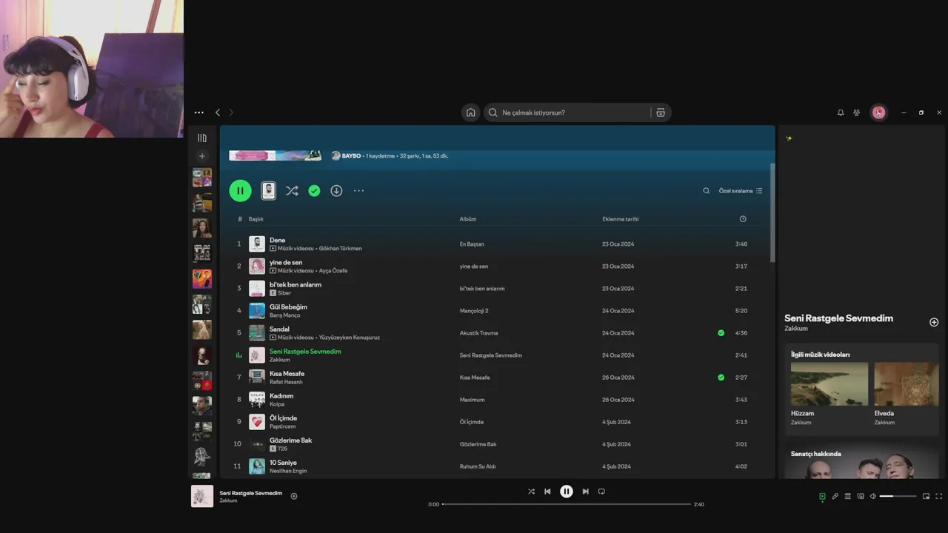Sort by the 'Eklenme tarihi' column header

point(620,219)
